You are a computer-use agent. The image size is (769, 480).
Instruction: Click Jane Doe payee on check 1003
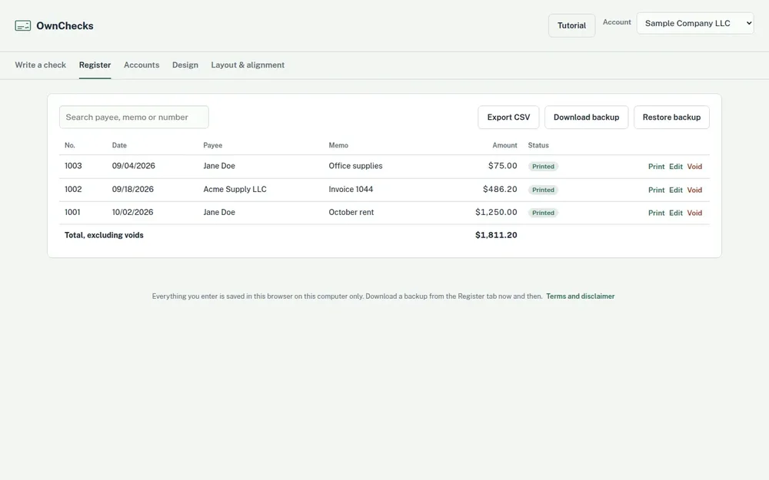219,166
